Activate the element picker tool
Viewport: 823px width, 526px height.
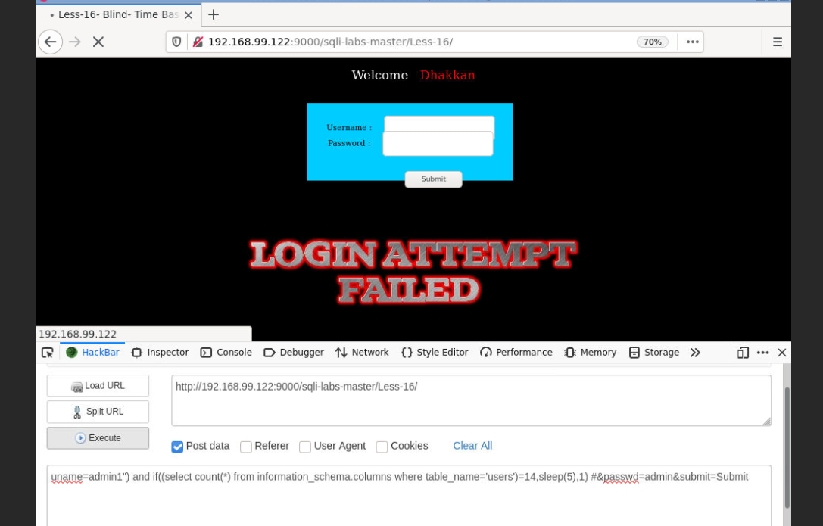coord(48,353)
